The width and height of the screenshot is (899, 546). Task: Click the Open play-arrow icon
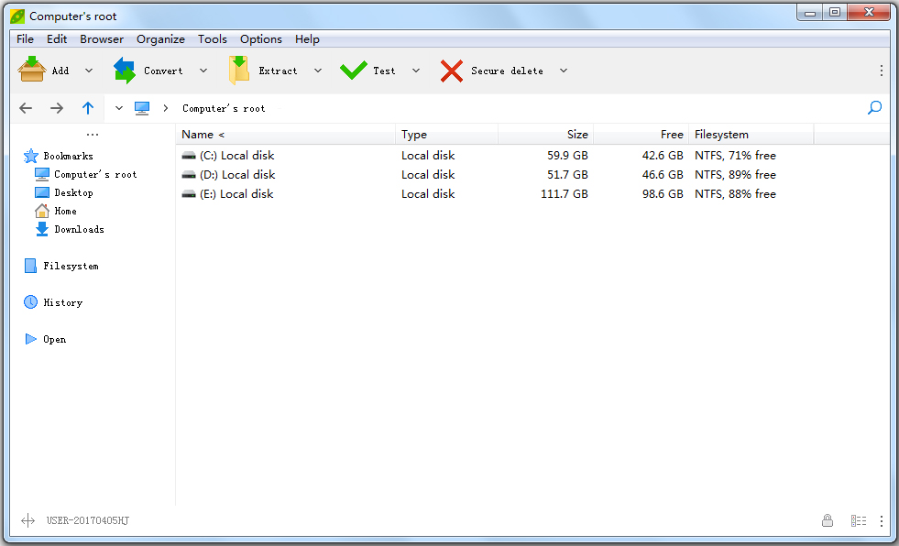(31, 339)
